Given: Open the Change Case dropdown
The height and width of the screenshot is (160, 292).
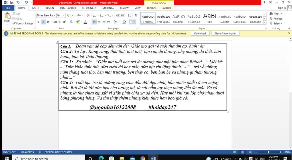Looking at the screenshot, I should click(x=80, y=15).
